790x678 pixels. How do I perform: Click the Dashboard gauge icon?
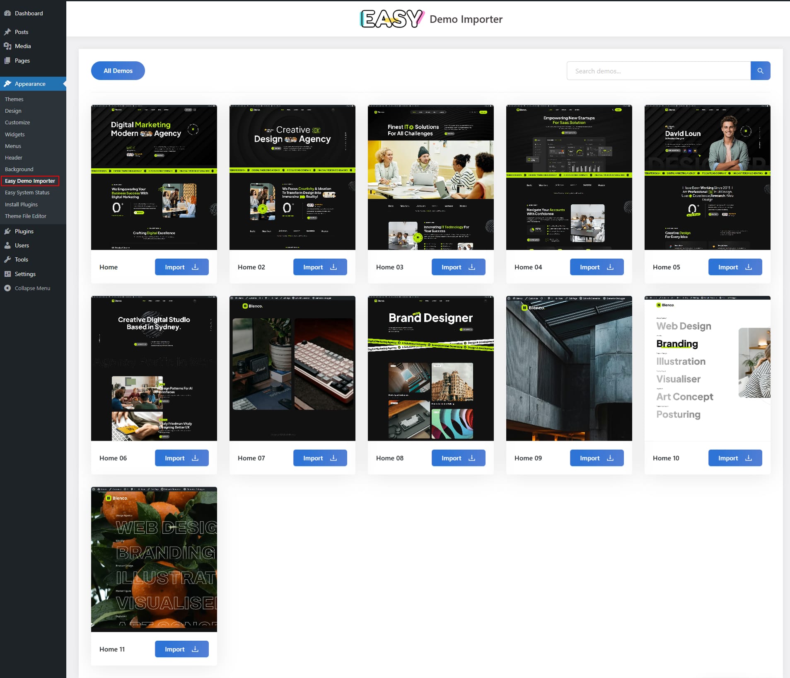pyautogui.click(x=7, y=13)
